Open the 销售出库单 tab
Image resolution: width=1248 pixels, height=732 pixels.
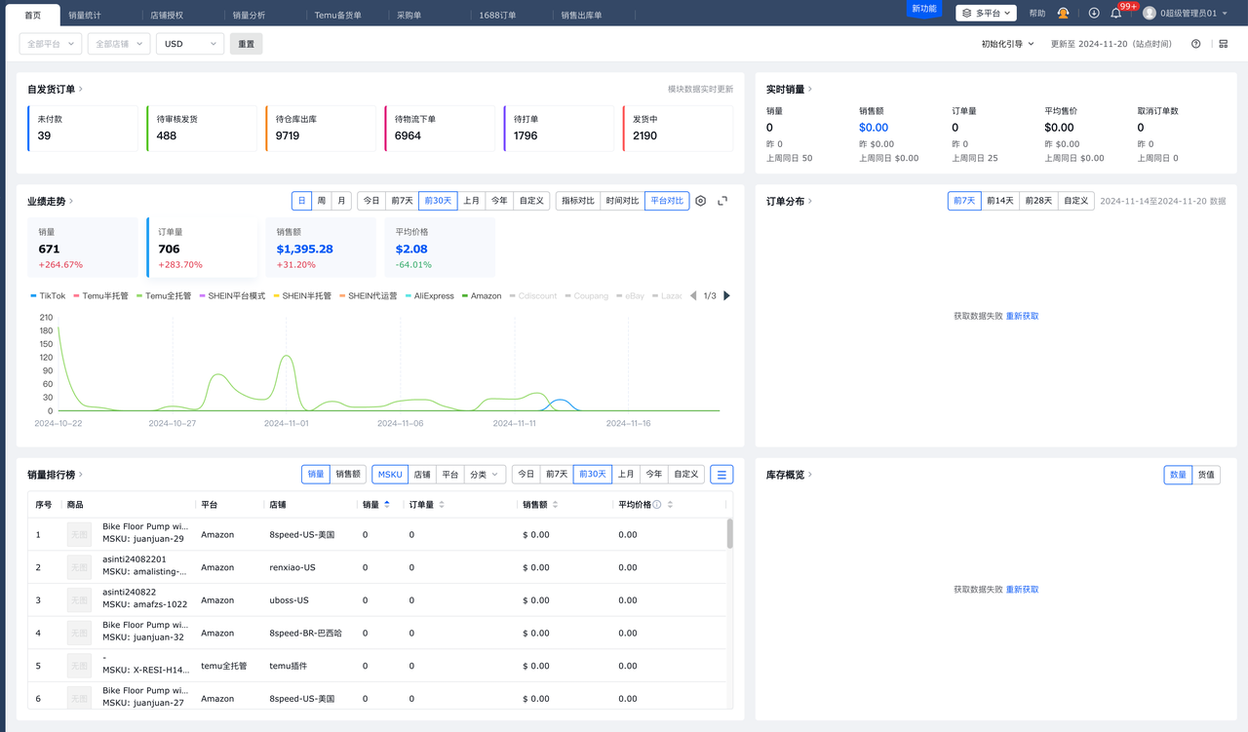581,16
